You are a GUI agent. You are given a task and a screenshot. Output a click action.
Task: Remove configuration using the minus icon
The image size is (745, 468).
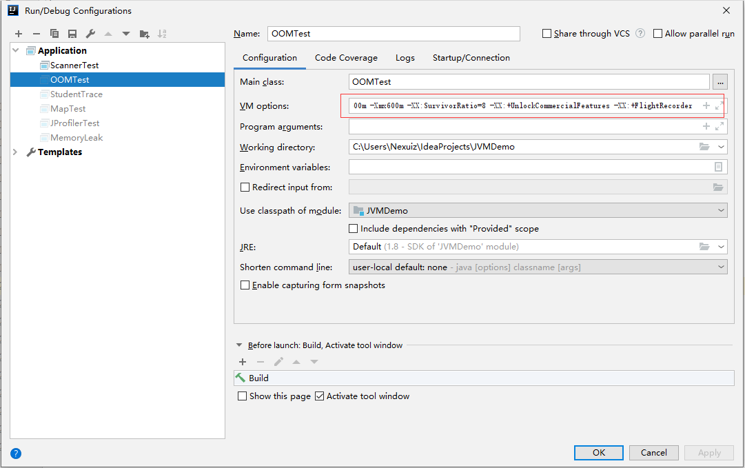[37, 34]
